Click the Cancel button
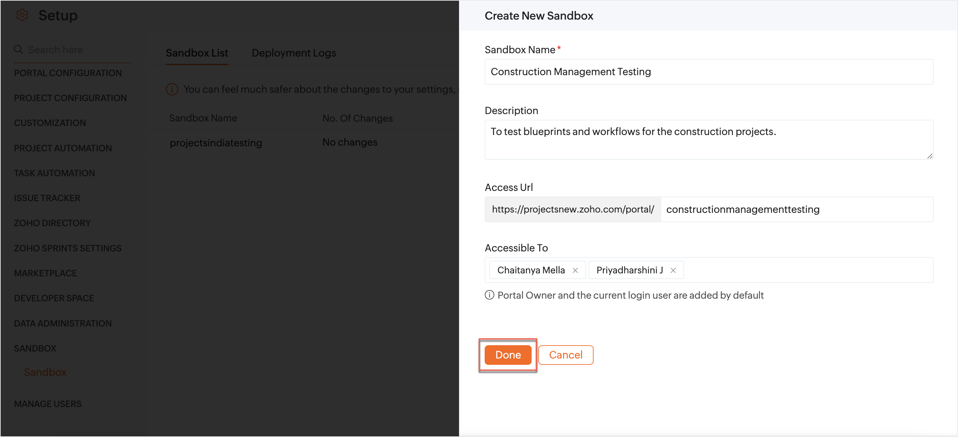Viewport: 958px width, 437px height. (x=565, y=355)
